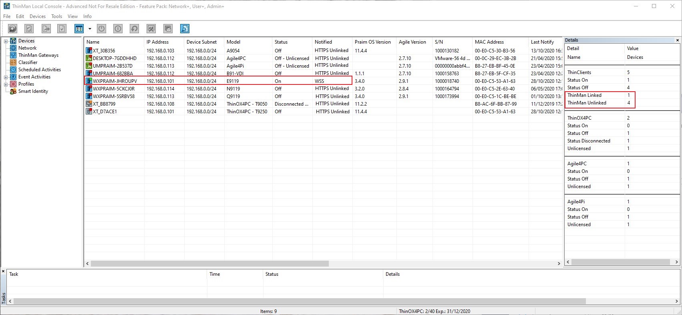
Task: Open the Tools menu
Action: (57, 16)
